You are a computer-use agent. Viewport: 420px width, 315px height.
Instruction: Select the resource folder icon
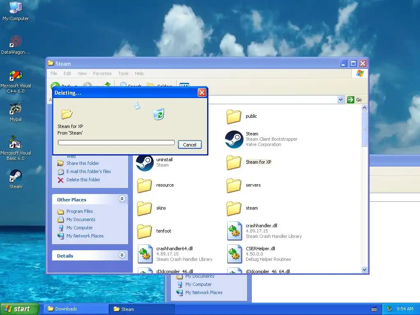tap(144, 186)
